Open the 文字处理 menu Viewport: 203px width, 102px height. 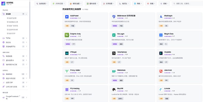click(109, 4)
